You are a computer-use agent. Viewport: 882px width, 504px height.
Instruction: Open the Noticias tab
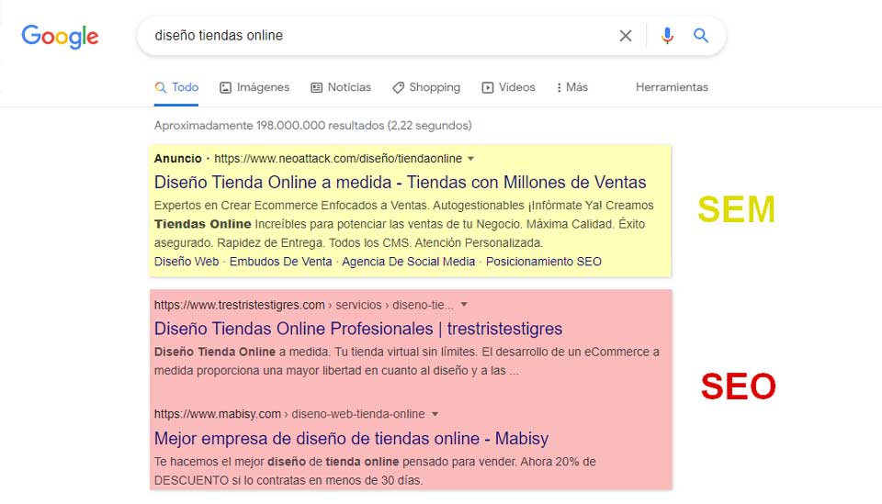pos(341,87)
